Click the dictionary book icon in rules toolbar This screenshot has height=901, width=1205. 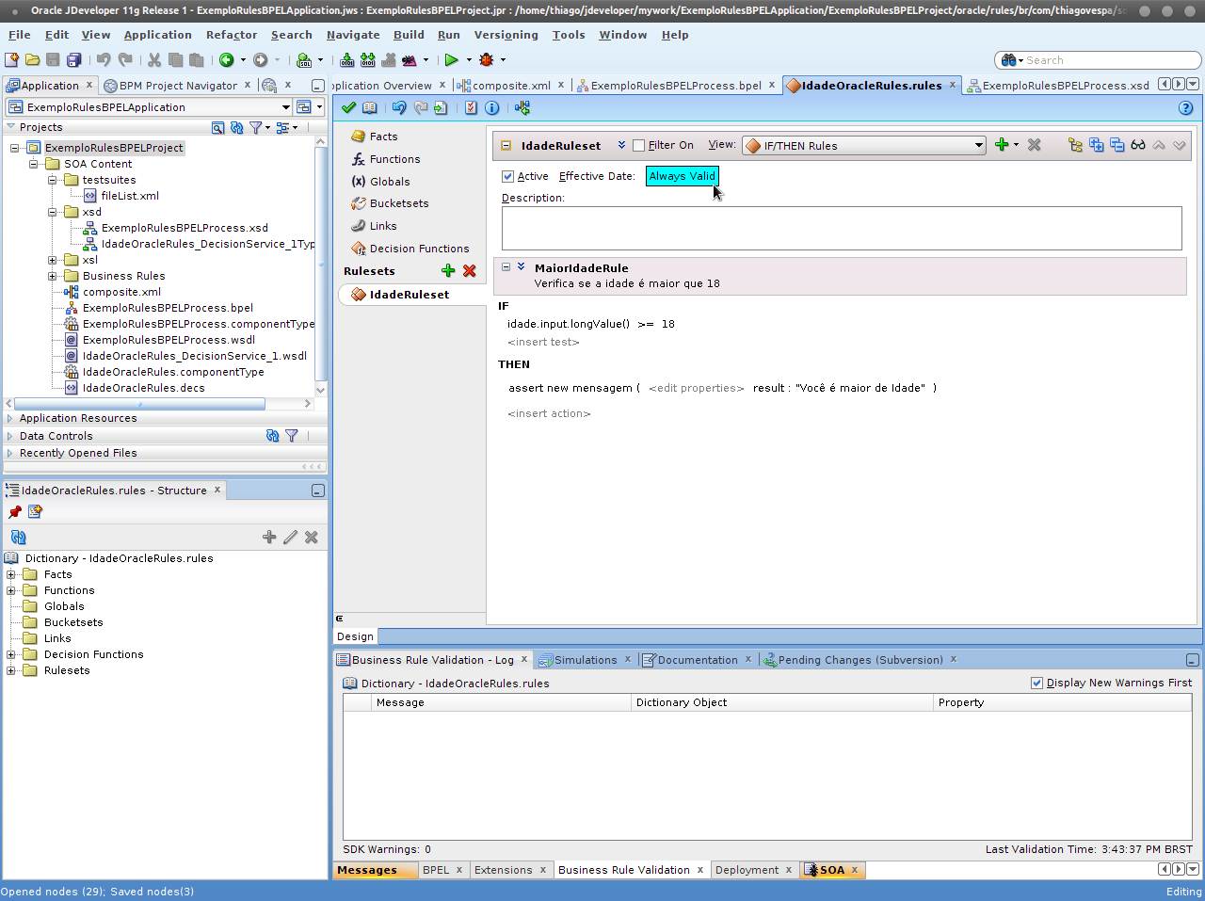370,107
